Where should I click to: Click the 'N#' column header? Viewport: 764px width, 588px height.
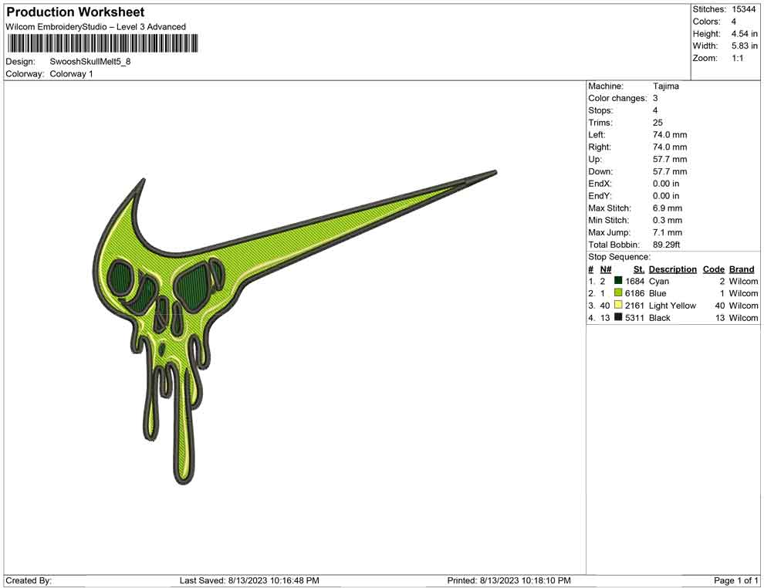[606, 269]
